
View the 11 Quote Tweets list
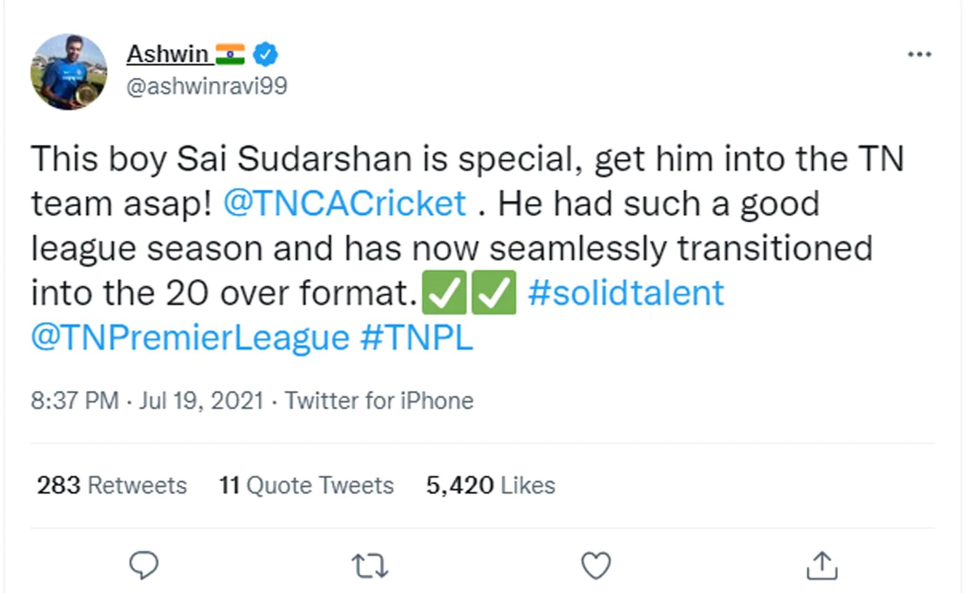click(306, 485)
